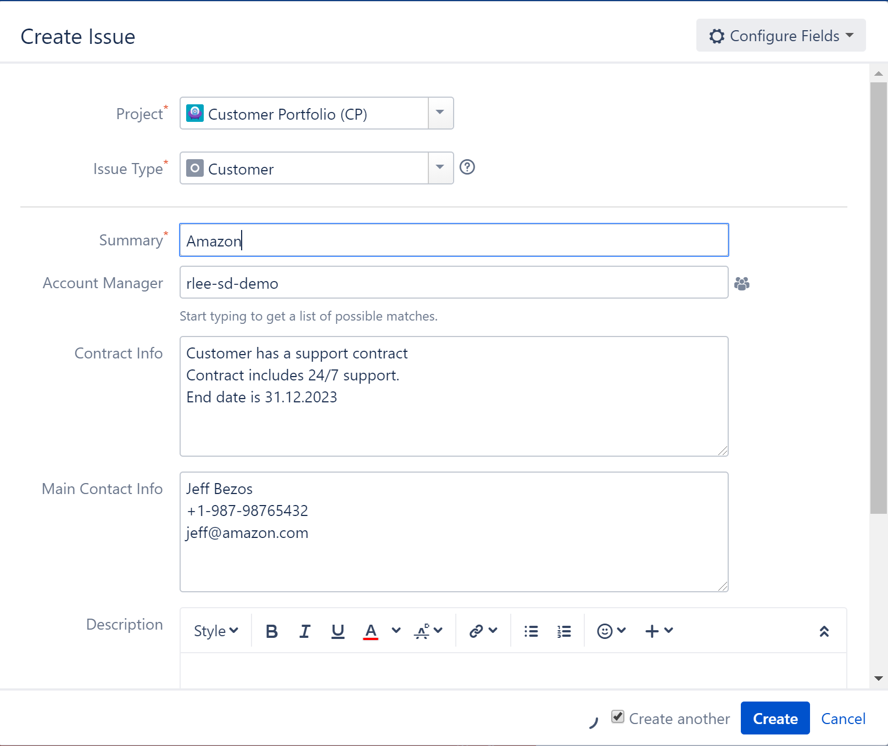Screen dimensions: 888x746
Task: Apply underline formatting in description toolbar
Action: point(338,631)
